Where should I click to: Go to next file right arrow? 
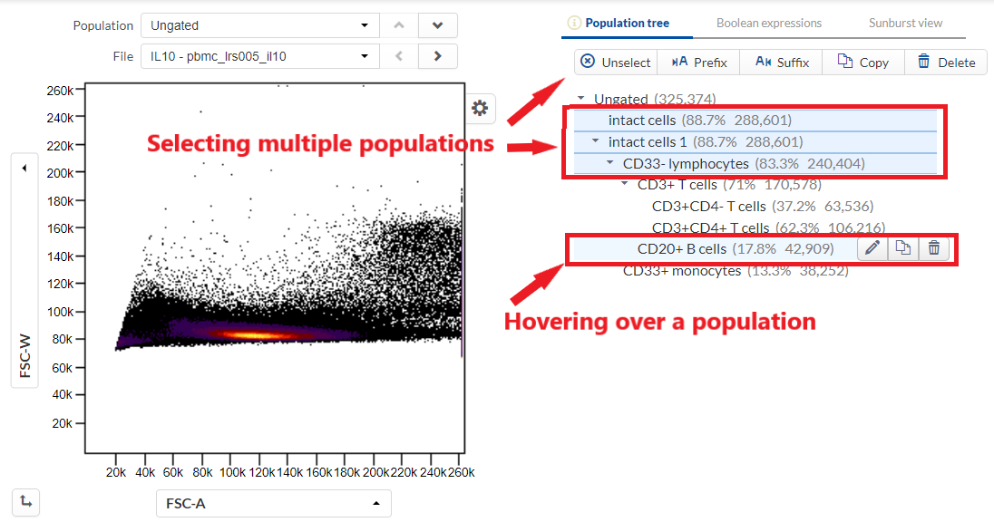tap(437, 56)
